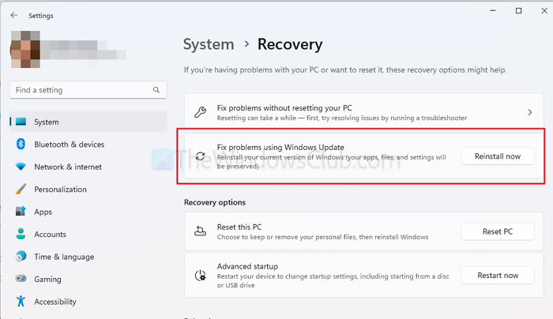Open the System breadcrumb link
The width and height of the screenshot is (553, 319).
pyautogui.click(x=209, y=44)
